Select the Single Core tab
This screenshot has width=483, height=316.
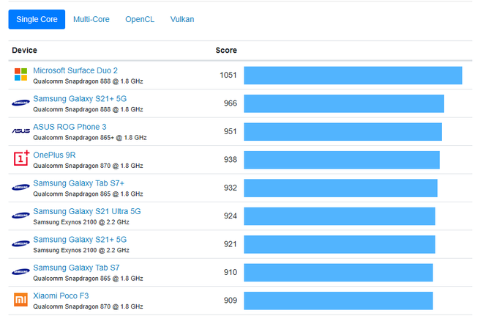[37, 20]
